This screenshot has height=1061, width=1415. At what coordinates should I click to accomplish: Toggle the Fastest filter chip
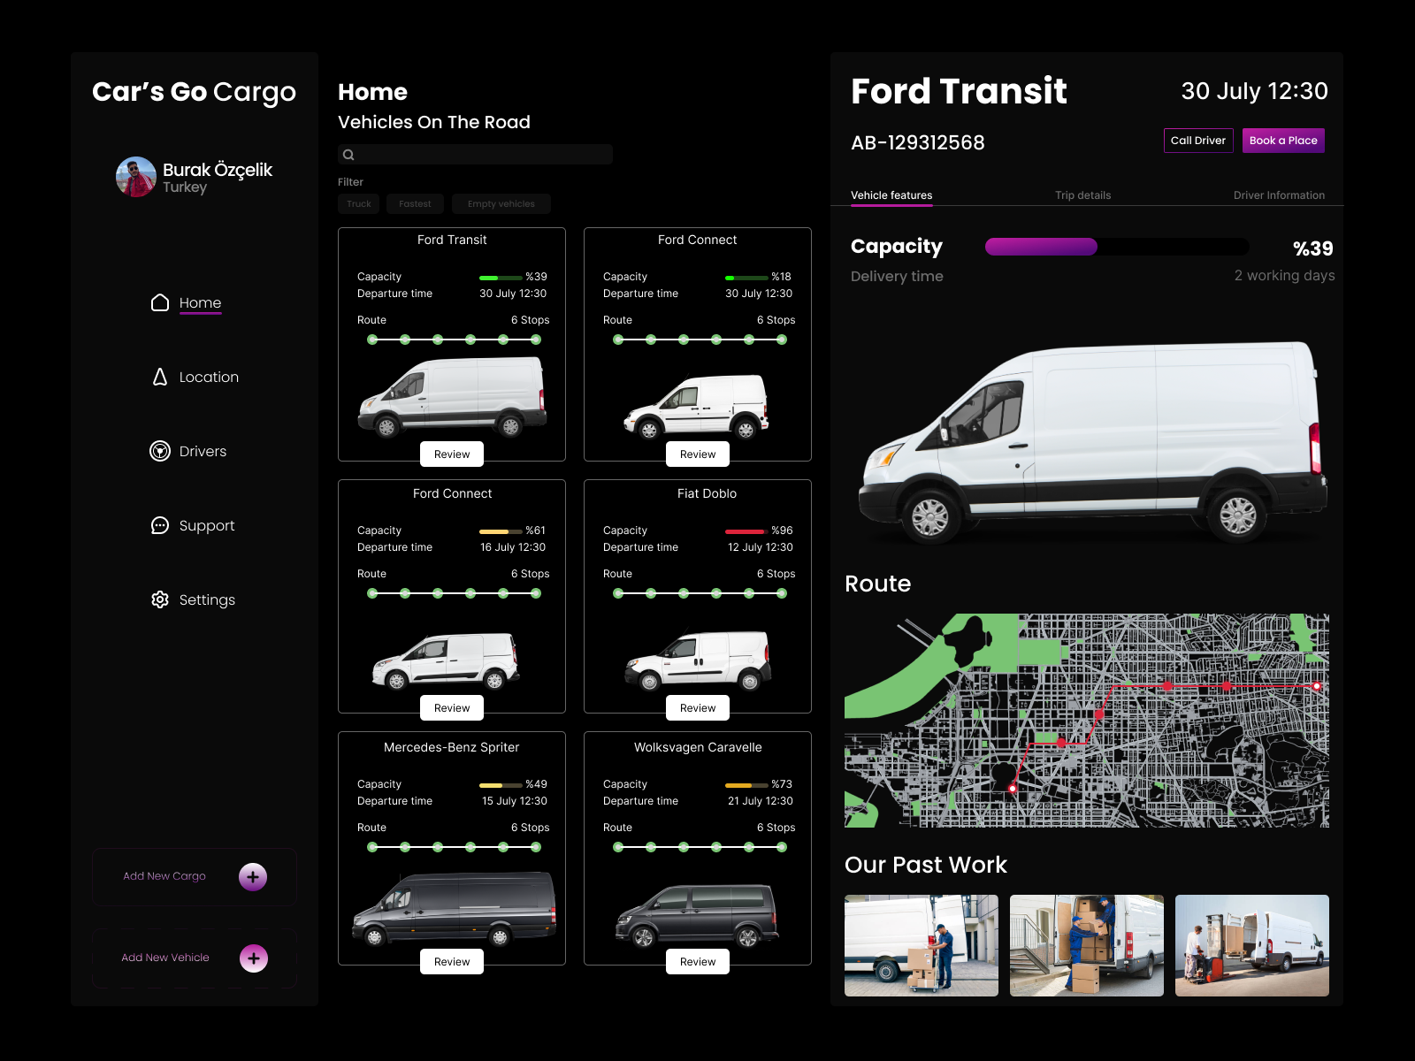[x=415, y=203]
